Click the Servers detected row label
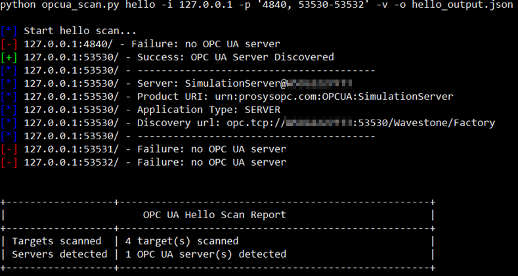The height and width of the screenshot is (276, 518). [x=60, y=254]
